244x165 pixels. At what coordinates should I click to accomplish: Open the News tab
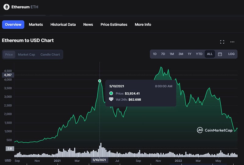tap(88, 24)
